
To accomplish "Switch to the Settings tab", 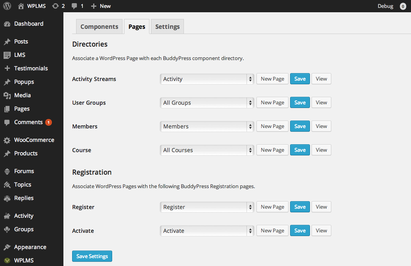I will (168, 26).
